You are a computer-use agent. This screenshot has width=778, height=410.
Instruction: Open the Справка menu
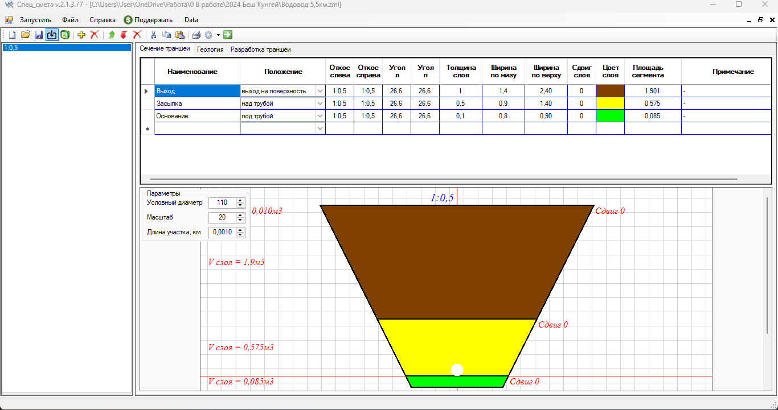[x=103, y=20]
